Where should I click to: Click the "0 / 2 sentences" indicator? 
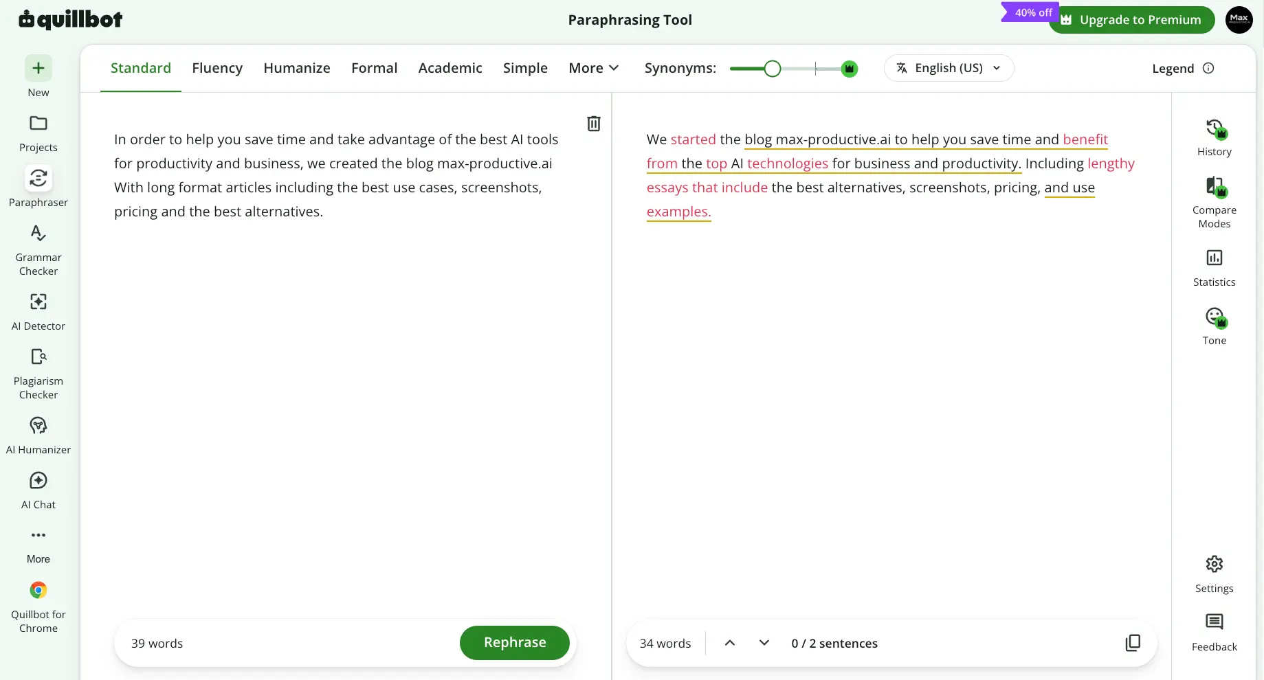click(834, 644)
